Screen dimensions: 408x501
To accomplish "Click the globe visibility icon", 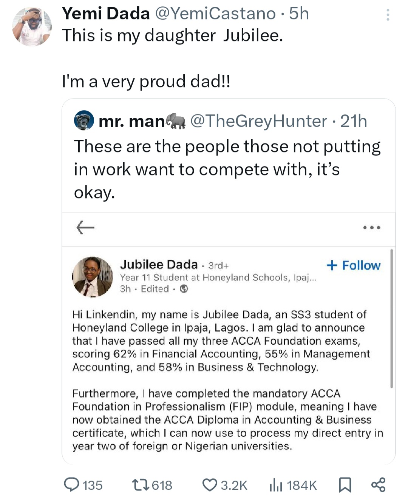I will point(184,289).
